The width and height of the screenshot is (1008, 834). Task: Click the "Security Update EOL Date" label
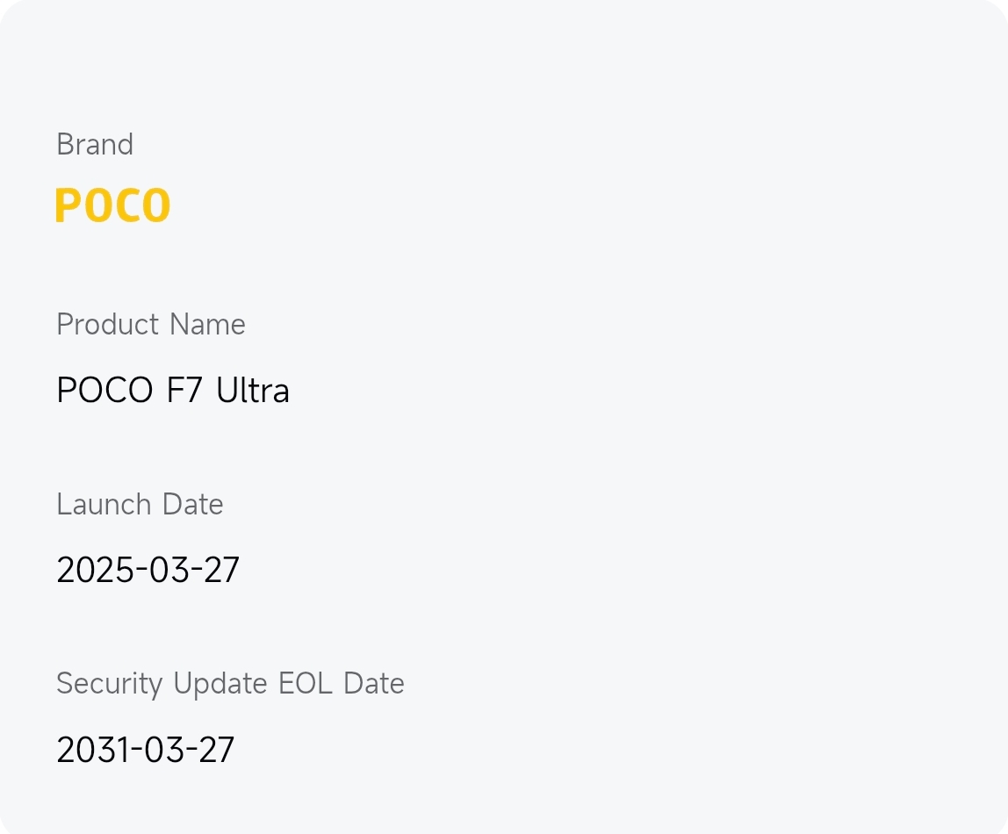tap(230, 684)
